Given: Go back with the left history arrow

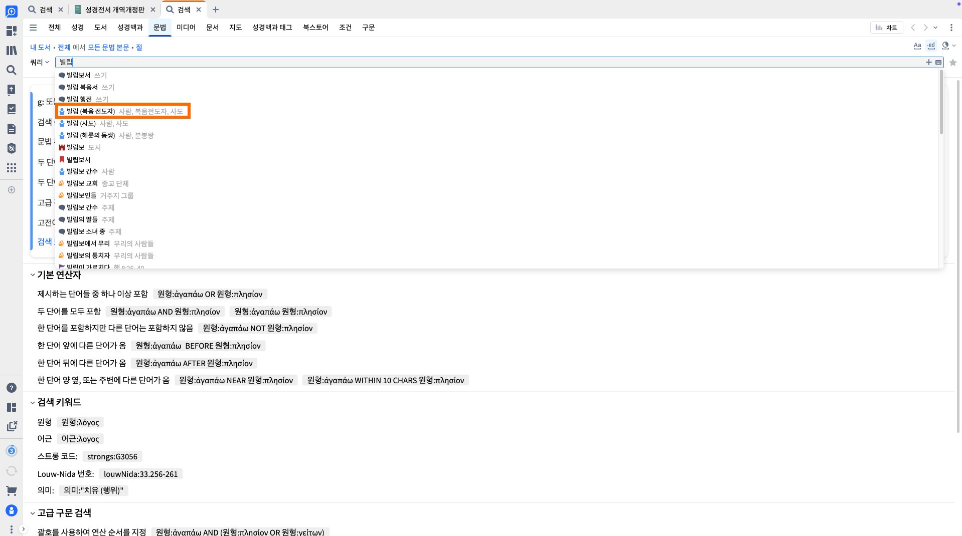Looking at the screenshot, I should pyautogui.click(x=913, y=28).
